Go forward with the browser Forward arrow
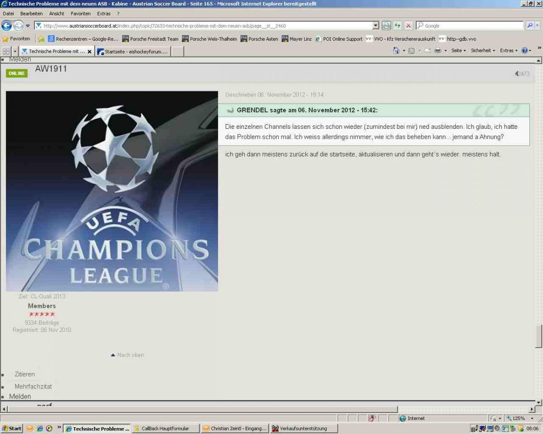The width and height of the screenshot is (543, 434). (18, 26)
